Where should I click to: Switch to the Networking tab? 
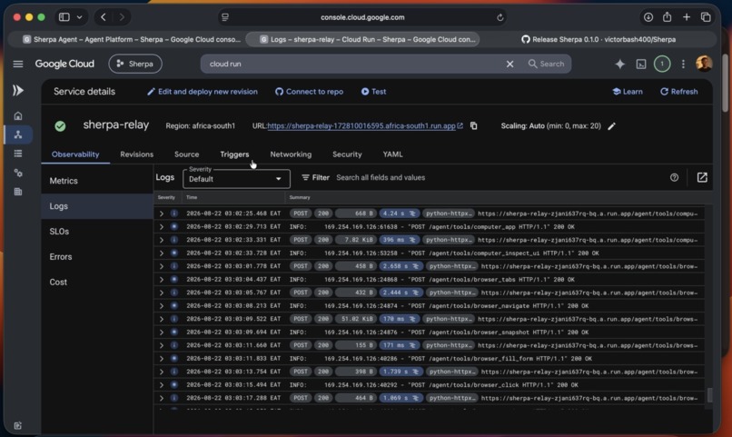click(x=291, y=154)
